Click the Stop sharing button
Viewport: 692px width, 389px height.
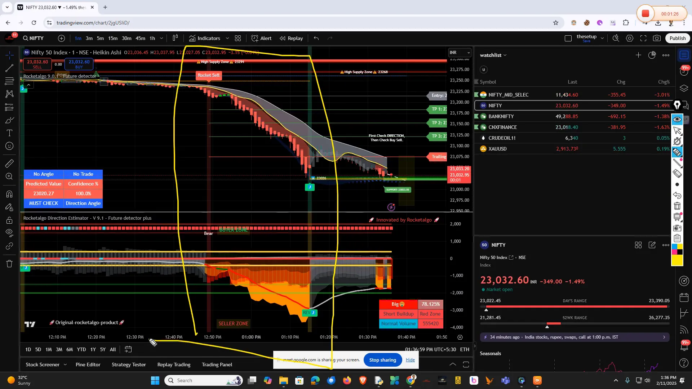[382, 360]
